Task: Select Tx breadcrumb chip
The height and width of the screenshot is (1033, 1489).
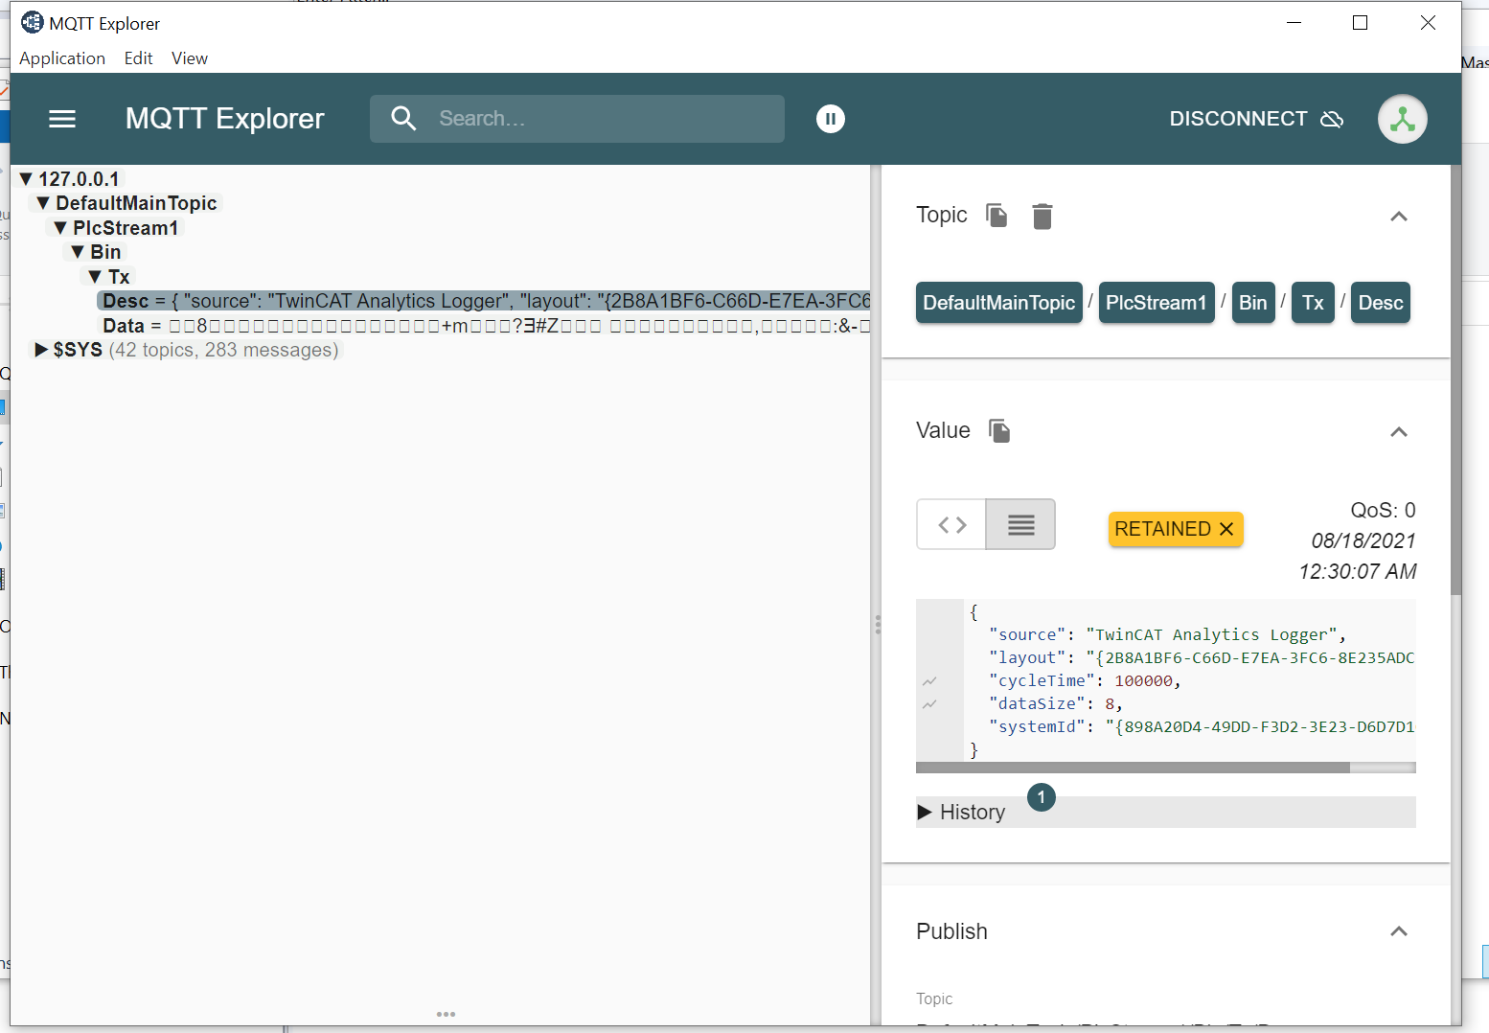Action: 1313,303
